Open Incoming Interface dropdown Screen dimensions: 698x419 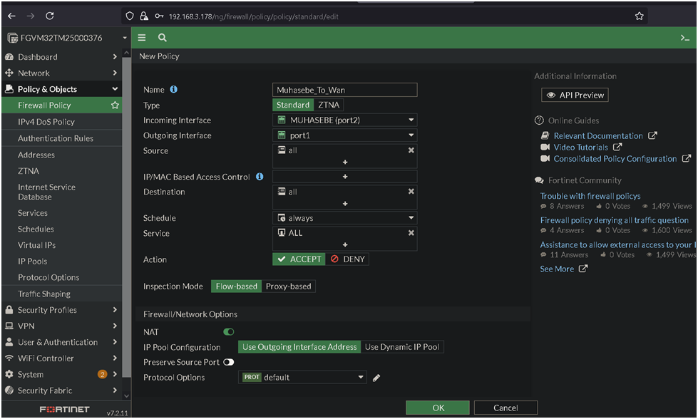pos(345,120)
